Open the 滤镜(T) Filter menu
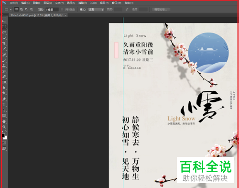The image size is (239, 188). click(83, 3)
